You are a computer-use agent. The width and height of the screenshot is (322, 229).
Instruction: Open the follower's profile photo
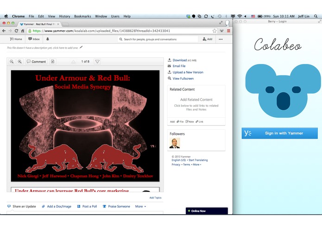[x=175, y=143]
